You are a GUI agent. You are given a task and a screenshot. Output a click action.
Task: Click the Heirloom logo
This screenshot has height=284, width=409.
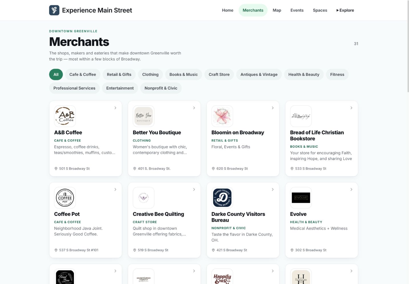click(x=301, y=277)
